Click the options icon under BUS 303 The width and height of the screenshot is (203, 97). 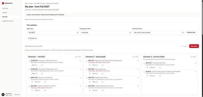pyautogui.click(x=32, y=90)
